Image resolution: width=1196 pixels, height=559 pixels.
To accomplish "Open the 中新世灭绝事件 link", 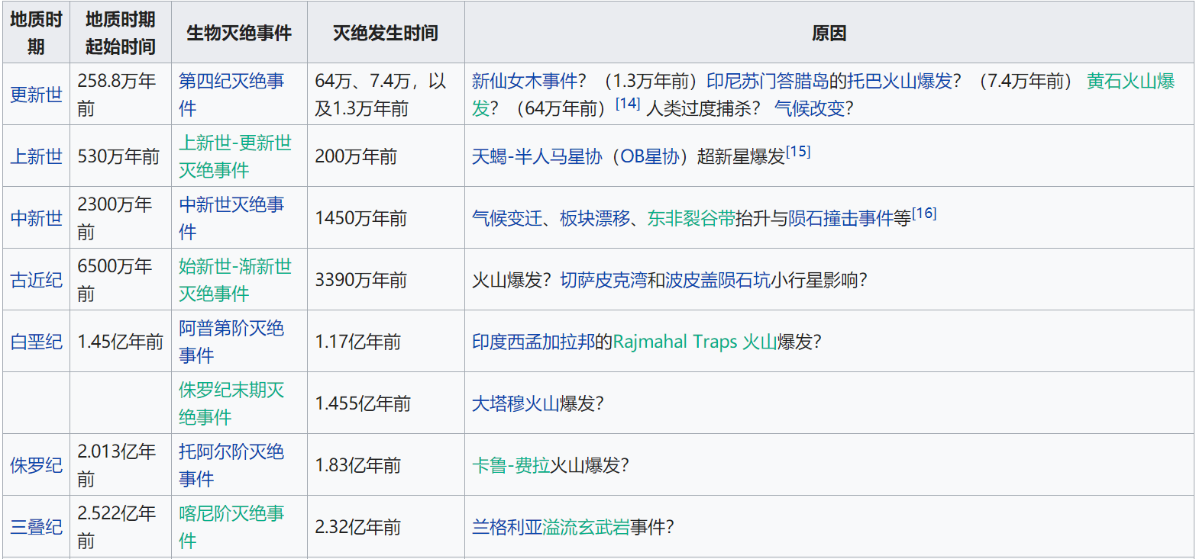I will [x=231, y=218].
